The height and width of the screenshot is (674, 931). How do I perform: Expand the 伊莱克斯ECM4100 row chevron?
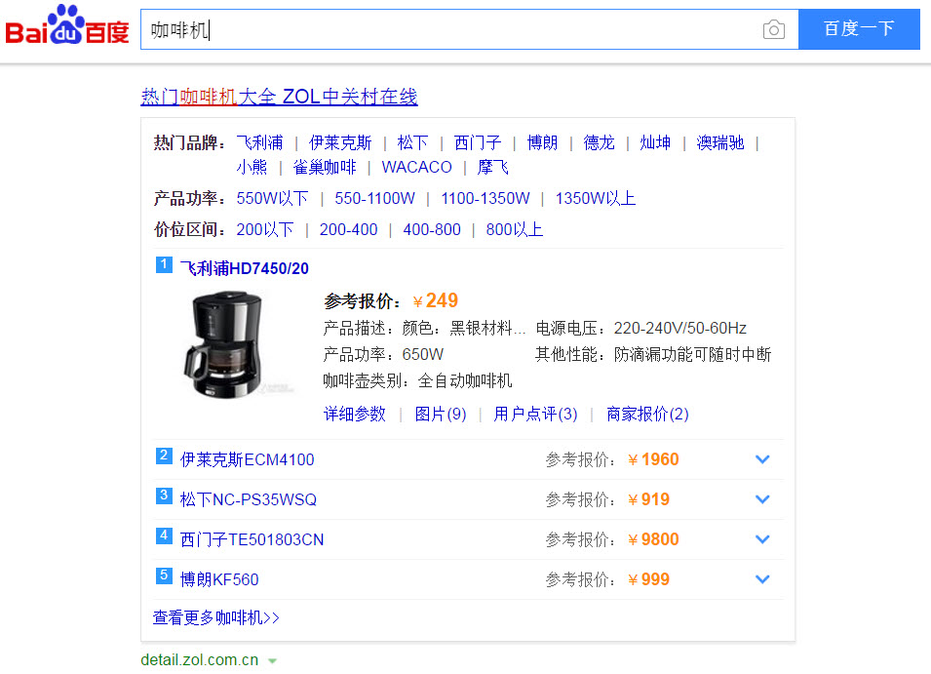click(762, 459)
